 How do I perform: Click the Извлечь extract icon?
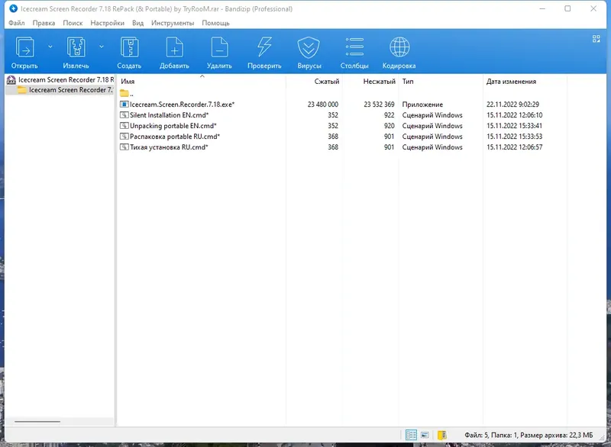coord(76,47)
